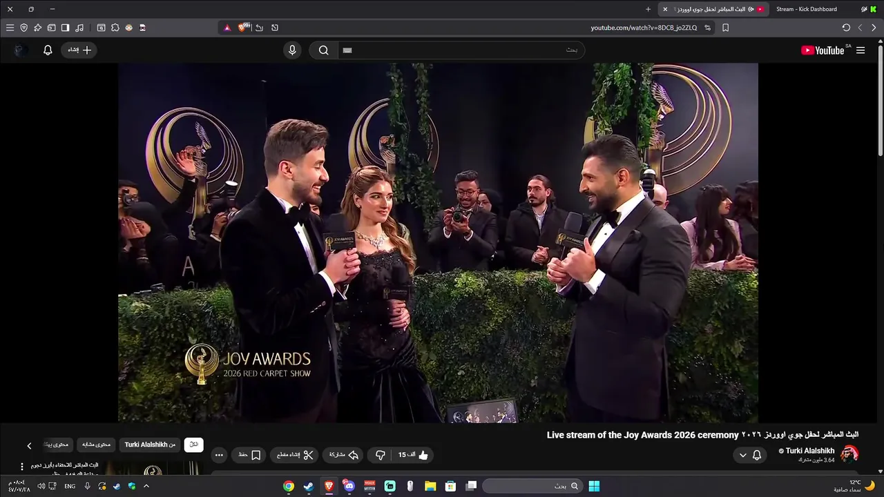Screen dimensions: 884x497
Task: Open site settings icon beside URL
Action: 707,28
